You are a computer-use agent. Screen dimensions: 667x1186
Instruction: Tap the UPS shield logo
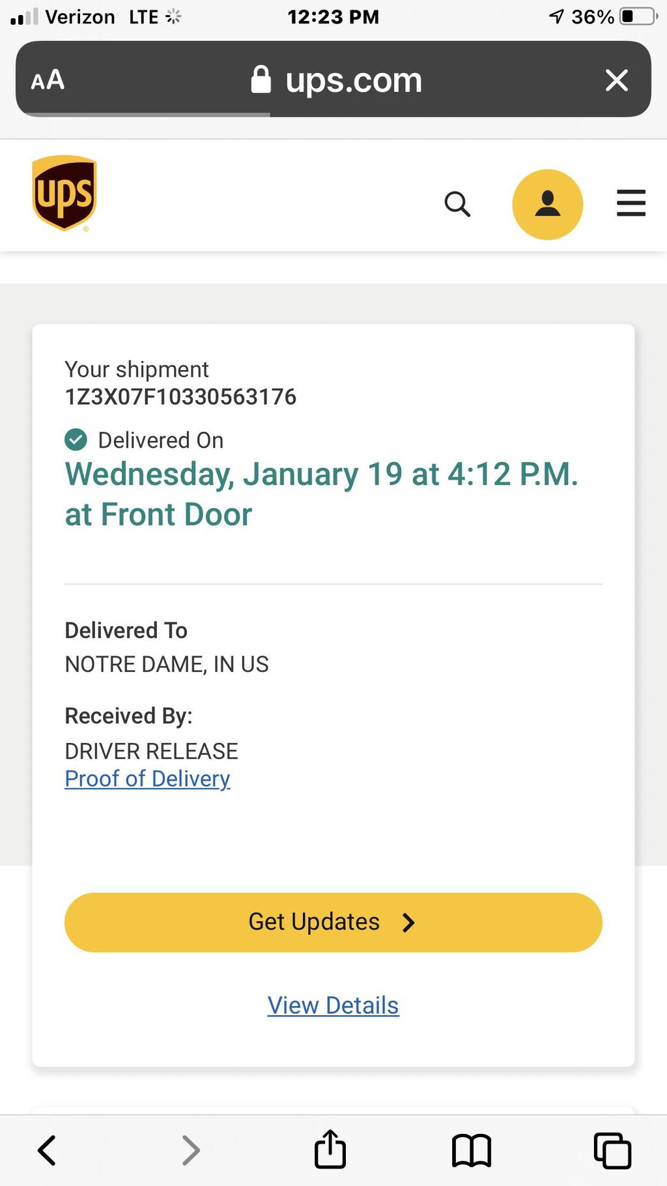pos(64,194)
